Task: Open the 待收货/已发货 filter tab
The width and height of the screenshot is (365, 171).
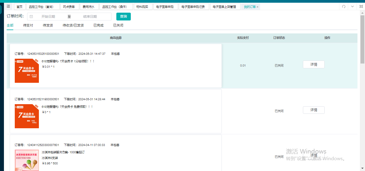Action: click(73, 25)
